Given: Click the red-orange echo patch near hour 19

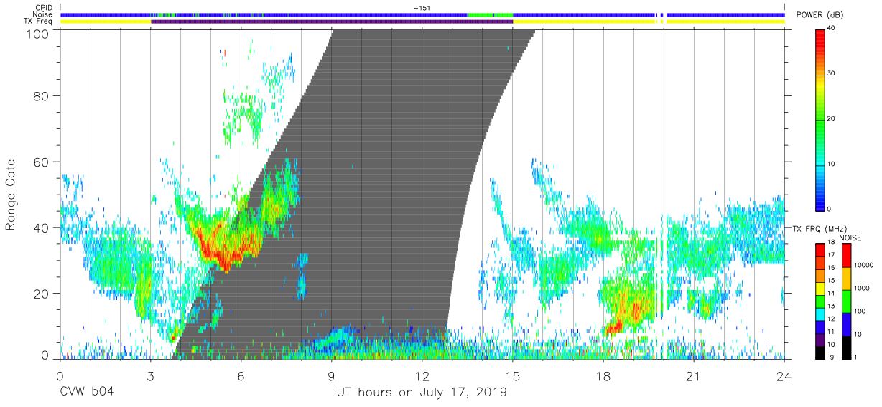Looking at the screenshot, I should click(632, 305).
